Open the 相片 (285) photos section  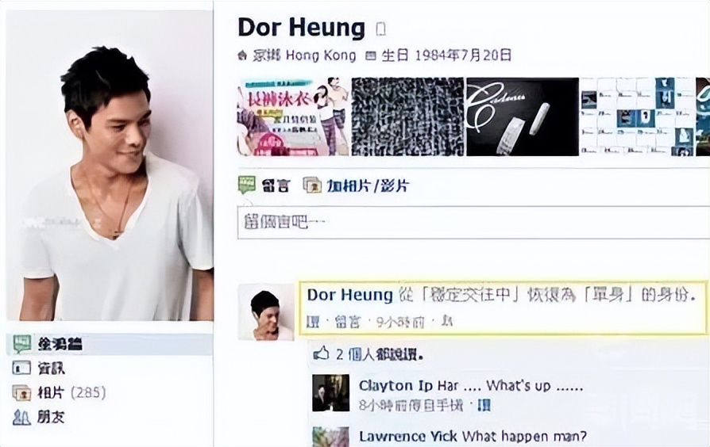[71, 393]
